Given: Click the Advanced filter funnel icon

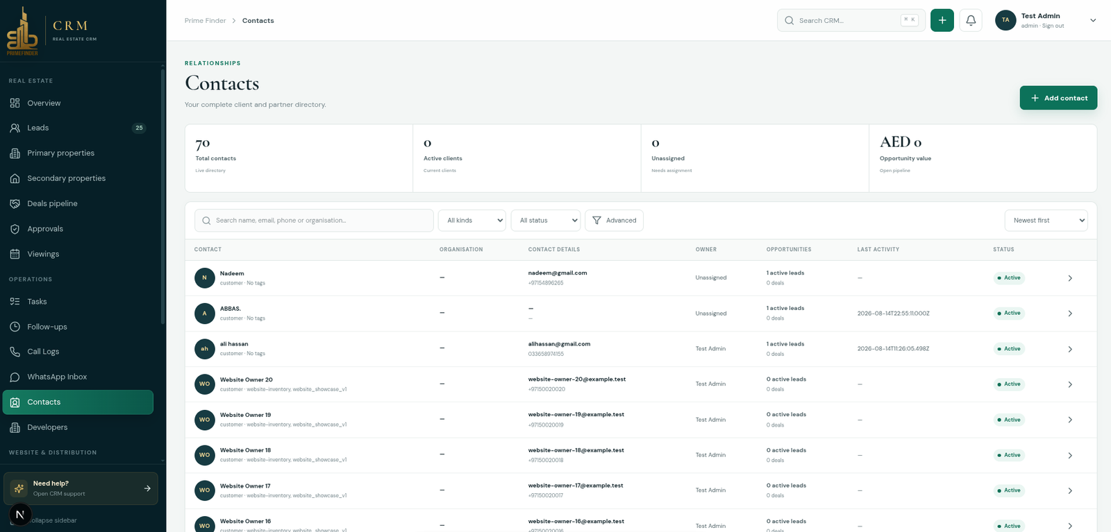Looking at the screenshot, I should tap(596, 221).
